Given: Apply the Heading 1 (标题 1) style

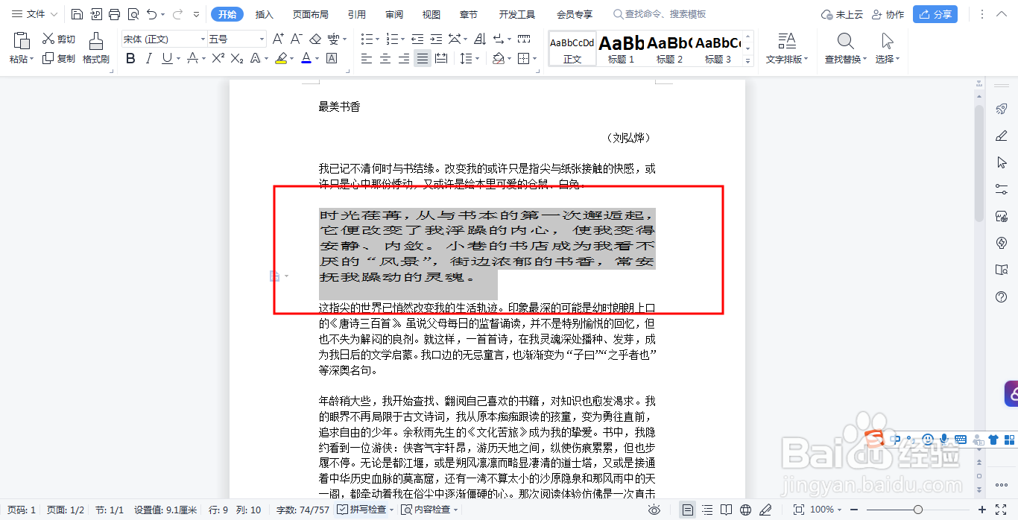Looking at the screenshot, I should click(622, 49).
